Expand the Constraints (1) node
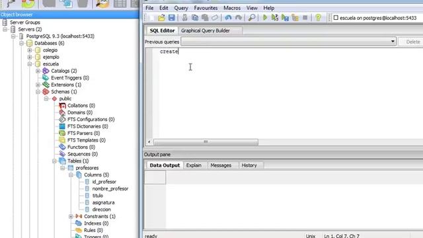 point(71,216)
